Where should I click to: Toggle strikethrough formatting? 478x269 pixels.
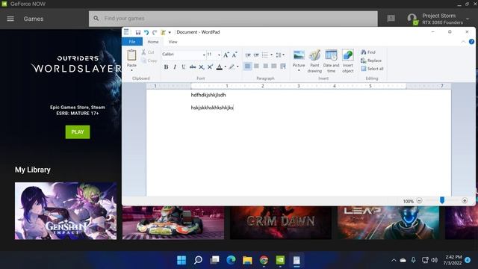click(193, 67)
